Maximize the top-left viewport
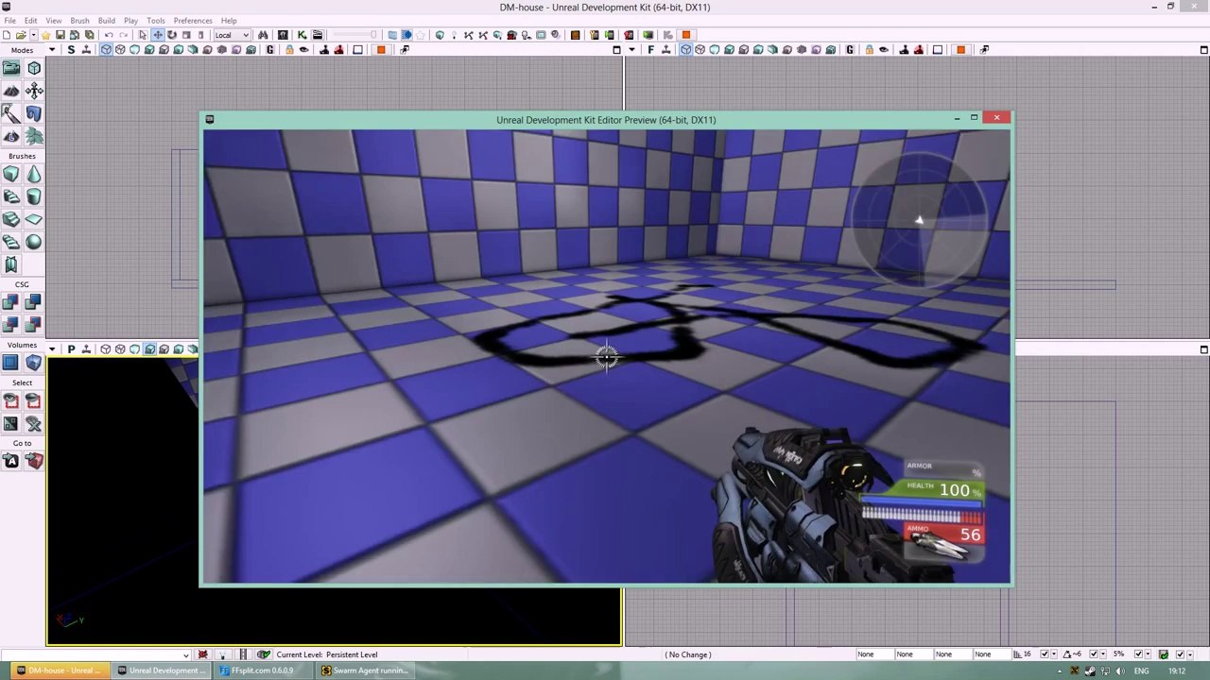1210x680 pixels. [x=617, y=49]
